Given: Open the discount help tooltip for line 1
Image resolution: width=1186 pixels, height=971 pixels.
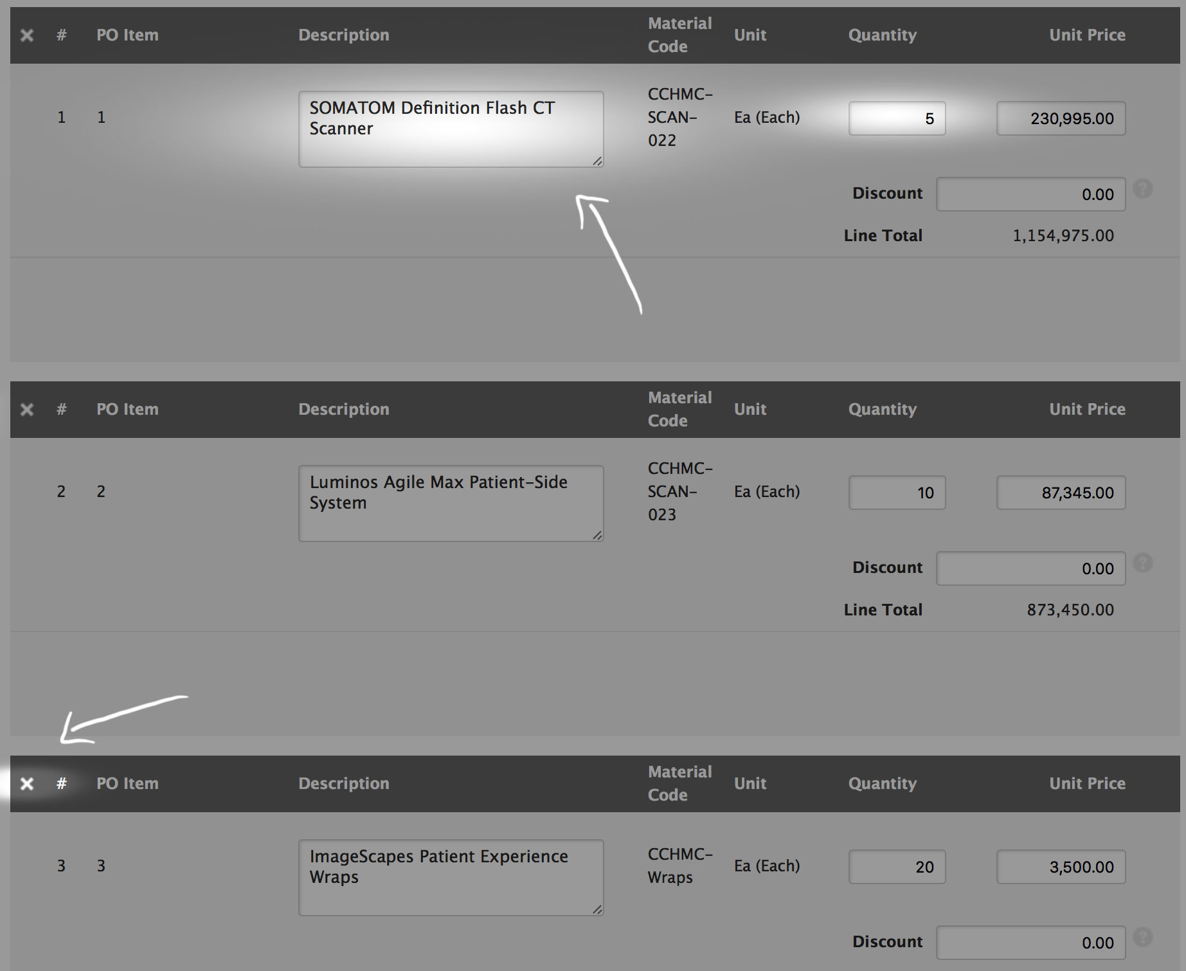Looking at the screenshot, I should coord(1144,189).
